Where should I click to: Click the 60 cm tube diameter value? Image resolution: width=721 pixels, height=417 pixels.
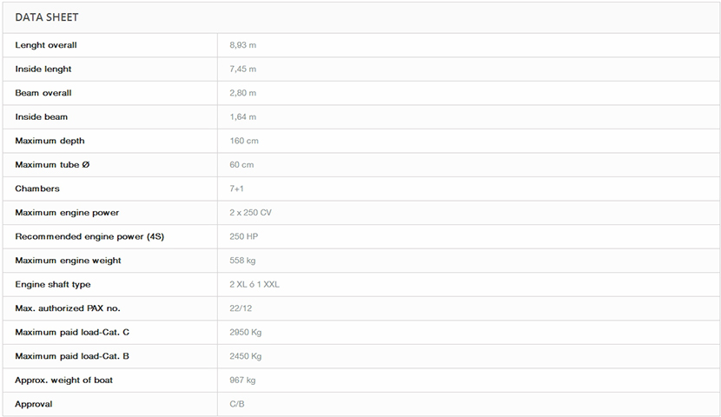click(241, 164)
